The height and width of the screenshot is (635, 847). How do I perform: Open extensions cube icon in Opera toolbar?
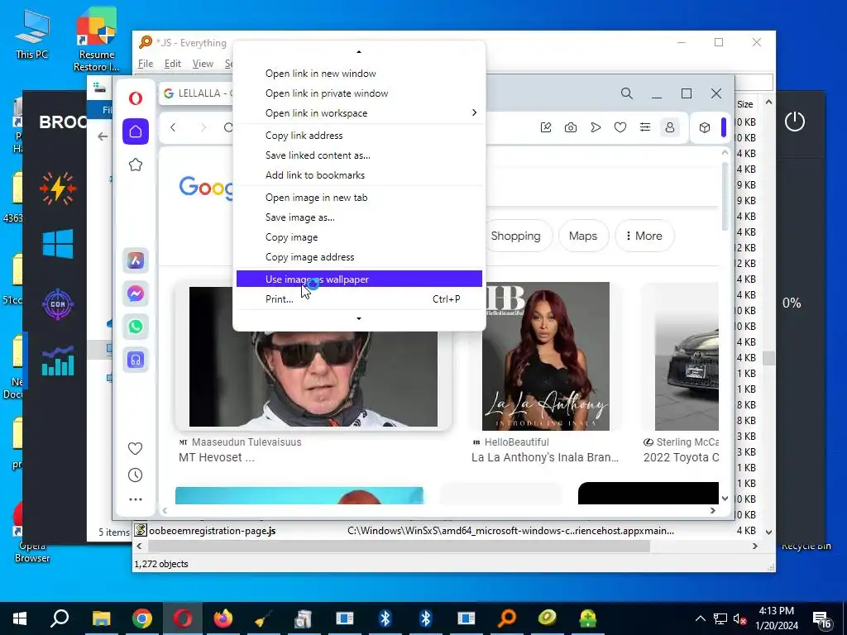coord(705,127)
